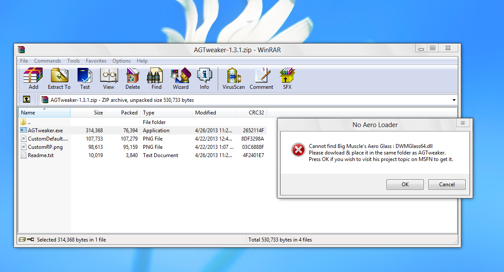504x272 pixels.
Task: Sort files by Type column header
Action: pyautogui.click(x=166, y=112)
